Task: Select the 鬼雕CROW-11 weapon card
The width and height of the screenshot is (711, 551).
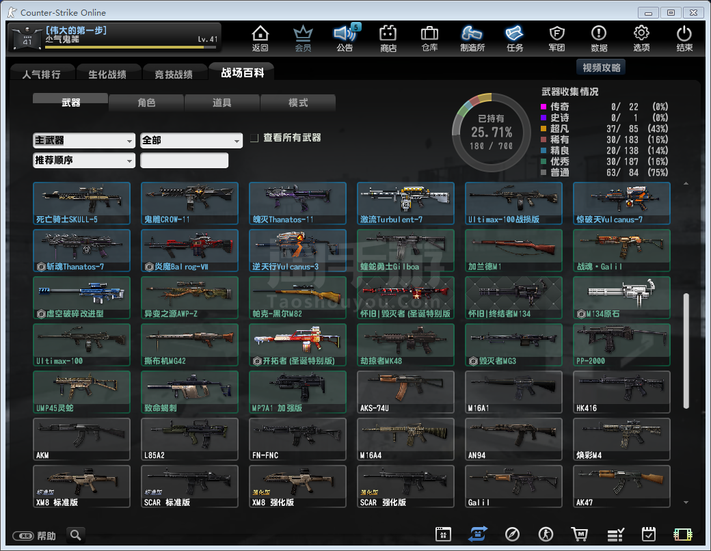Action: click(x=189, y=203)
